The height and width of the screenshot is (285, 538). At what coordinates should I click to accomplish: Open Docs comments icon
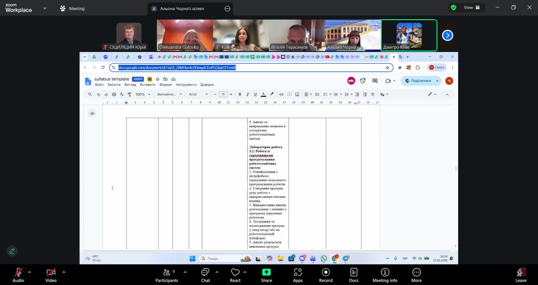click(375, 81)
